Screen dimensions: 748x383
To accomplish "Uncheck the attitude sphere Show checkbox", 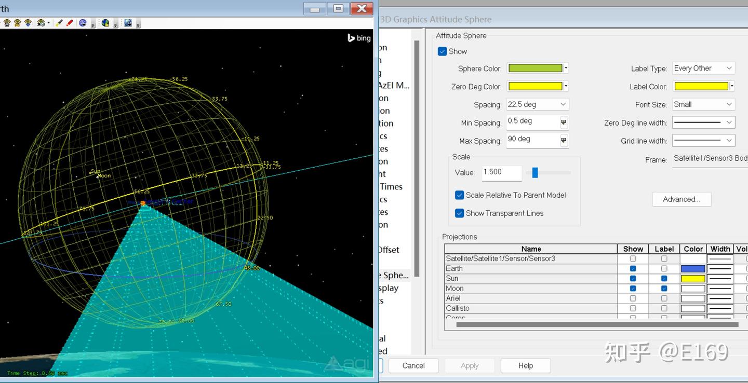I will [x=442, y=51].
